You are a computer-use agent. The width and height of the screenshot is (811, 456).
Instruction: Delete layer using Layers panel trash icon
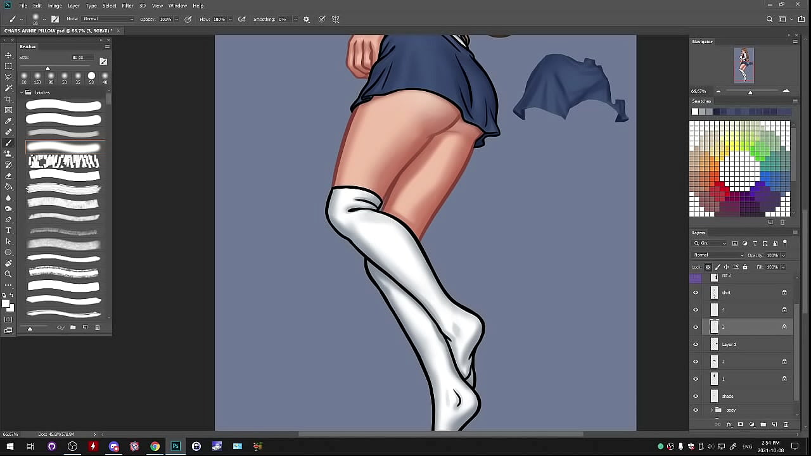786,424
